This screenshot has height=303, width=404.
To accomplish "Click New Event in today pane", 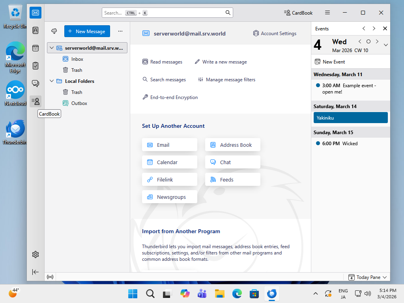I will point(330,62).
